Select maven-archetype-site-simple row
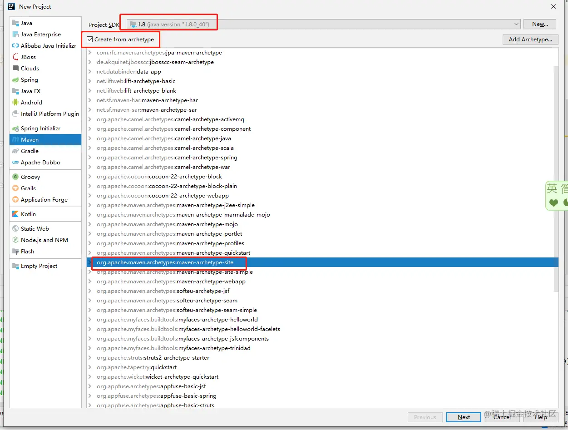This screenshot has width=568, height=430. 322,272
